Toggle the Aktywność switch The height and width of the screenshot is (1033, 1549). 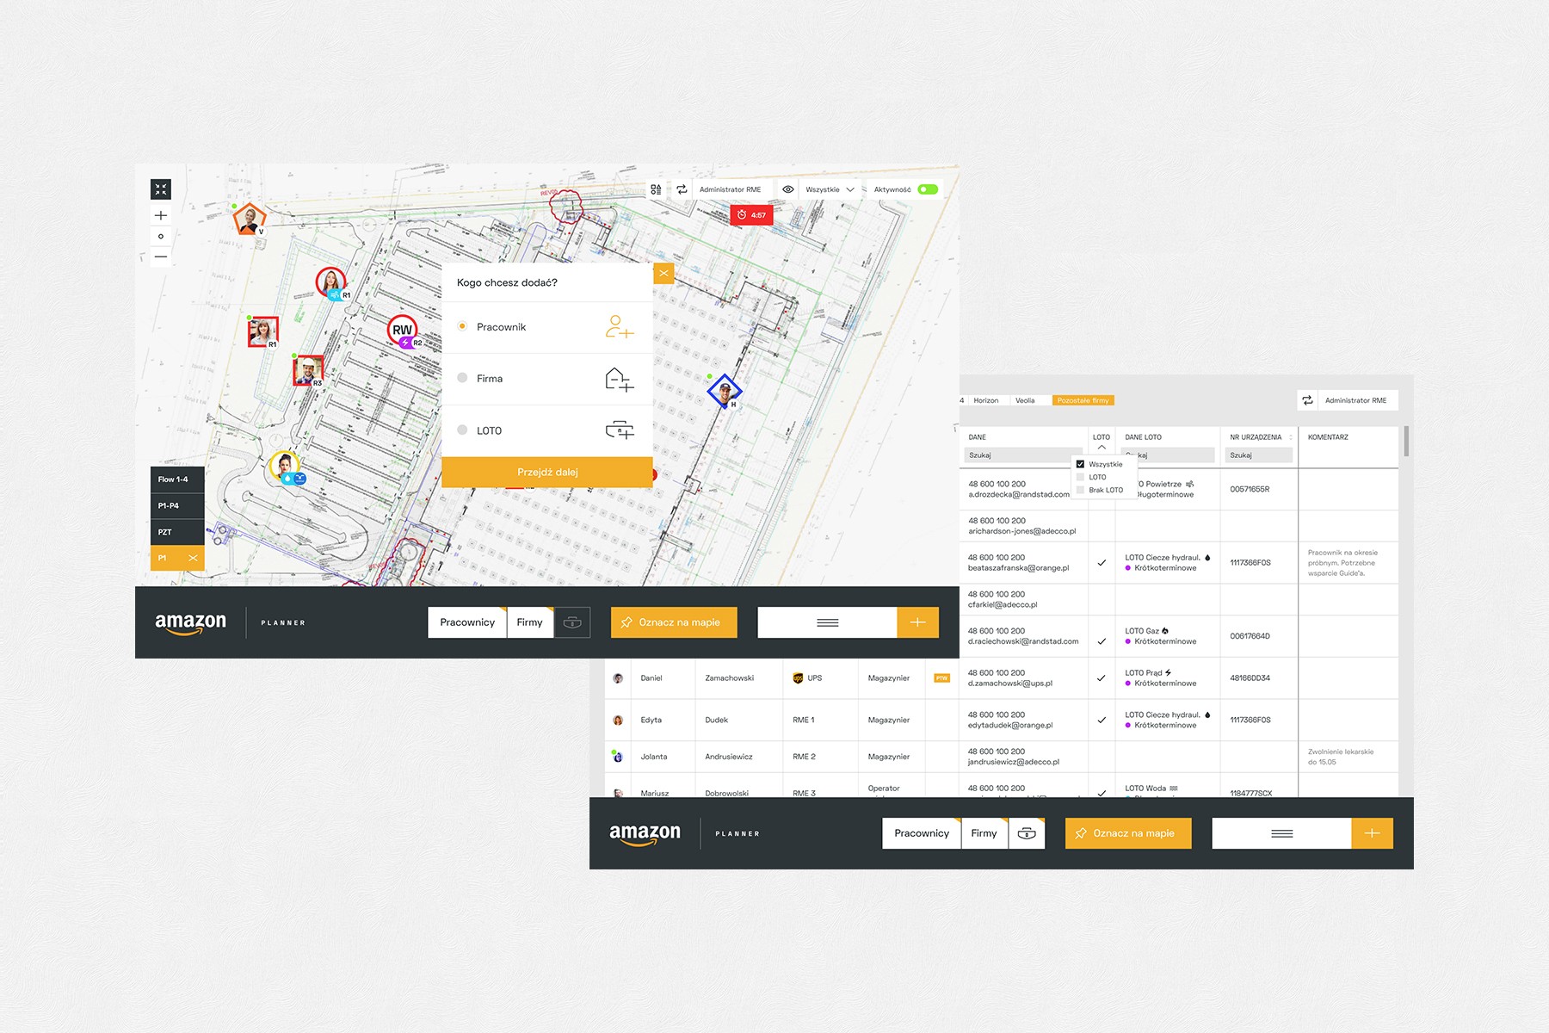(928, 189)
